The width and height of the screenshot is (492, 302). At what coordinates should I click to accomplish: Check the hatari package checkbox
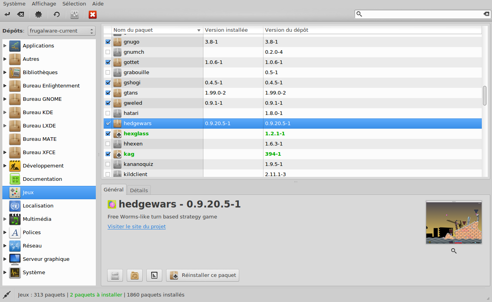tap(108, 113)
